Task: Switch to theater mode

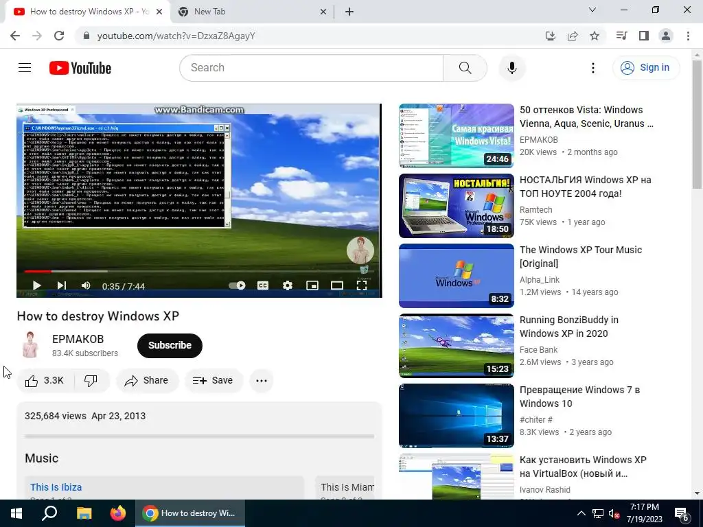Action: coord(336,285)
